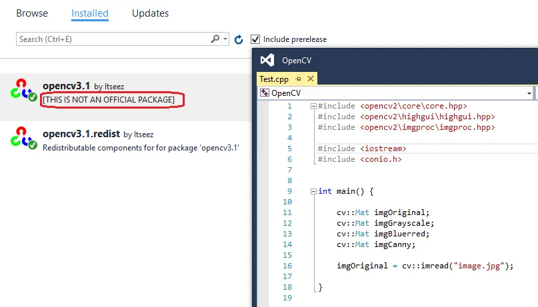538x307 pixels.
Task: Switch to the Browse tab
Action: (x=32, y=13)
